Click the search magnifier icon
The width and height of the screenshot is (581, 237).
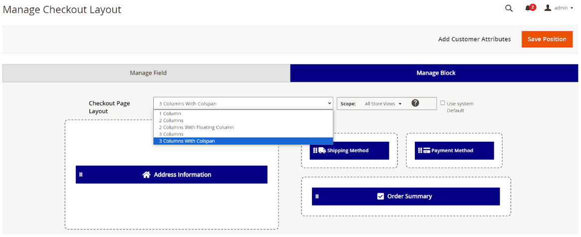tap(509, 8)
